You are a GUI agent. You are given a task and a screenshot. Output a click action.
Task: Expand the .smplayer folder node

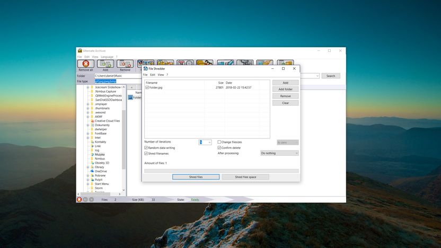tap(88, 104)
